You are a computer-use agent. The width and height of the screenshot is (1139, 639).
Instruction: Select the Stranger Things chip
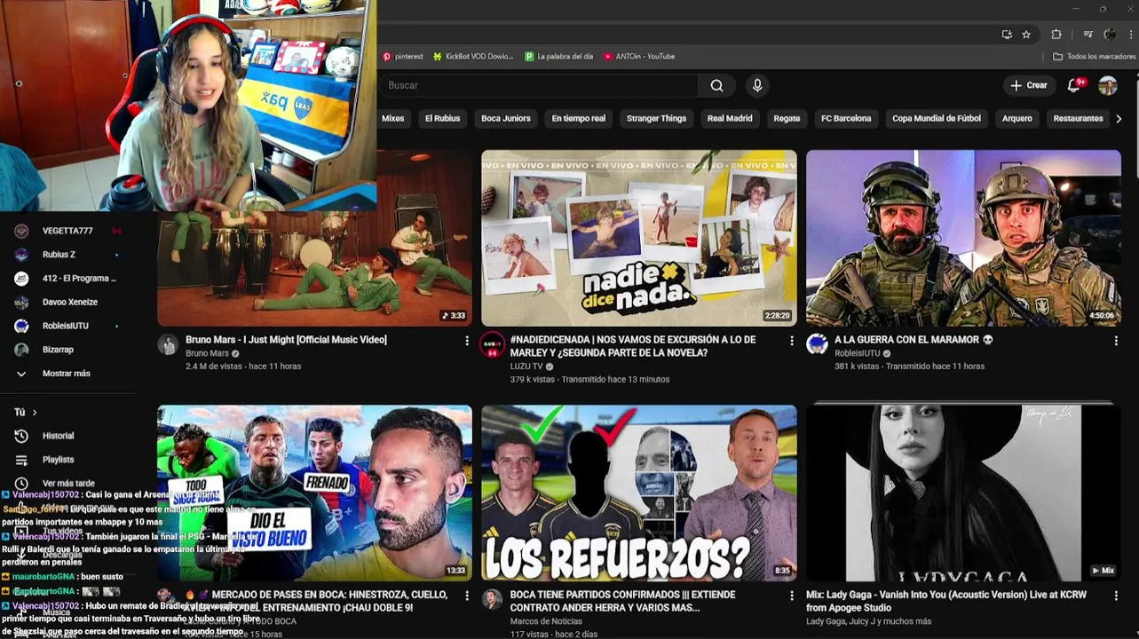click(x=657, y=118)
